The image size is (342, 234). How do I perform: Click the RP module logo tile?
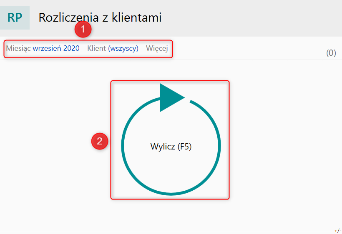click(15, 17)
